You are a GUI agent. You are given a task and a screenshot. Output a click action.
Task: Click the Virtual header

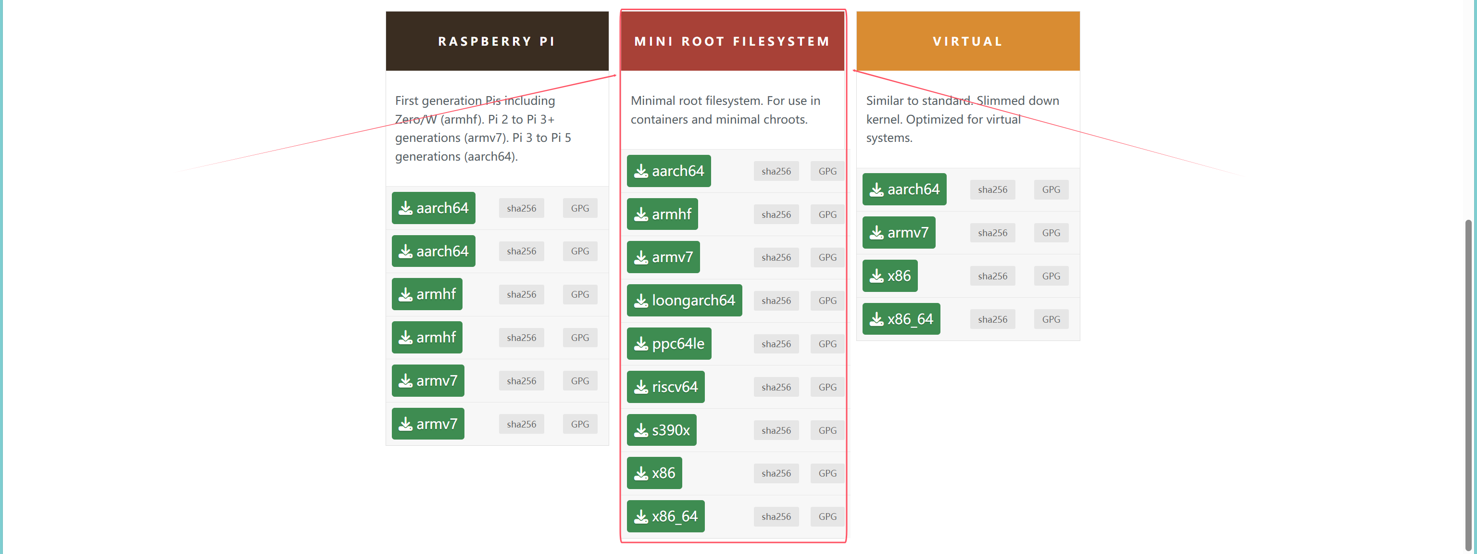(967, 41)
